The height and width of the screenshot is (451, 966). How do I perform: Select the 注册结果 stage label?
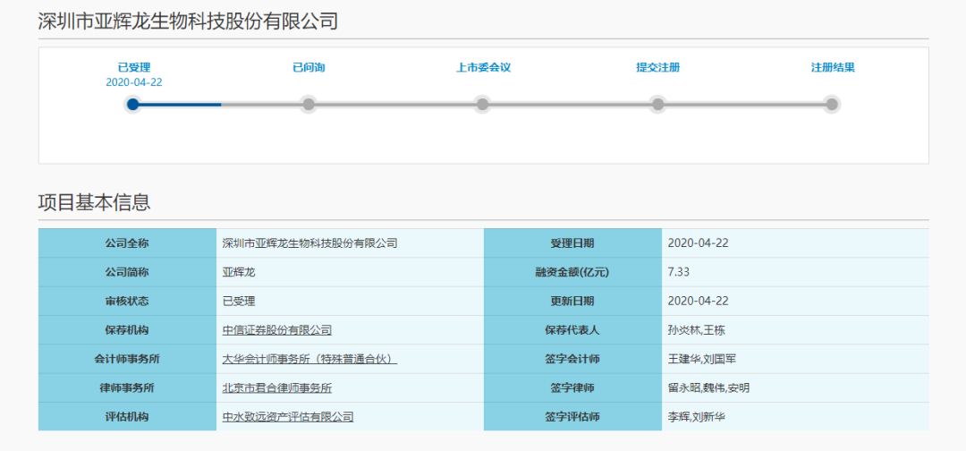[833, 68]
